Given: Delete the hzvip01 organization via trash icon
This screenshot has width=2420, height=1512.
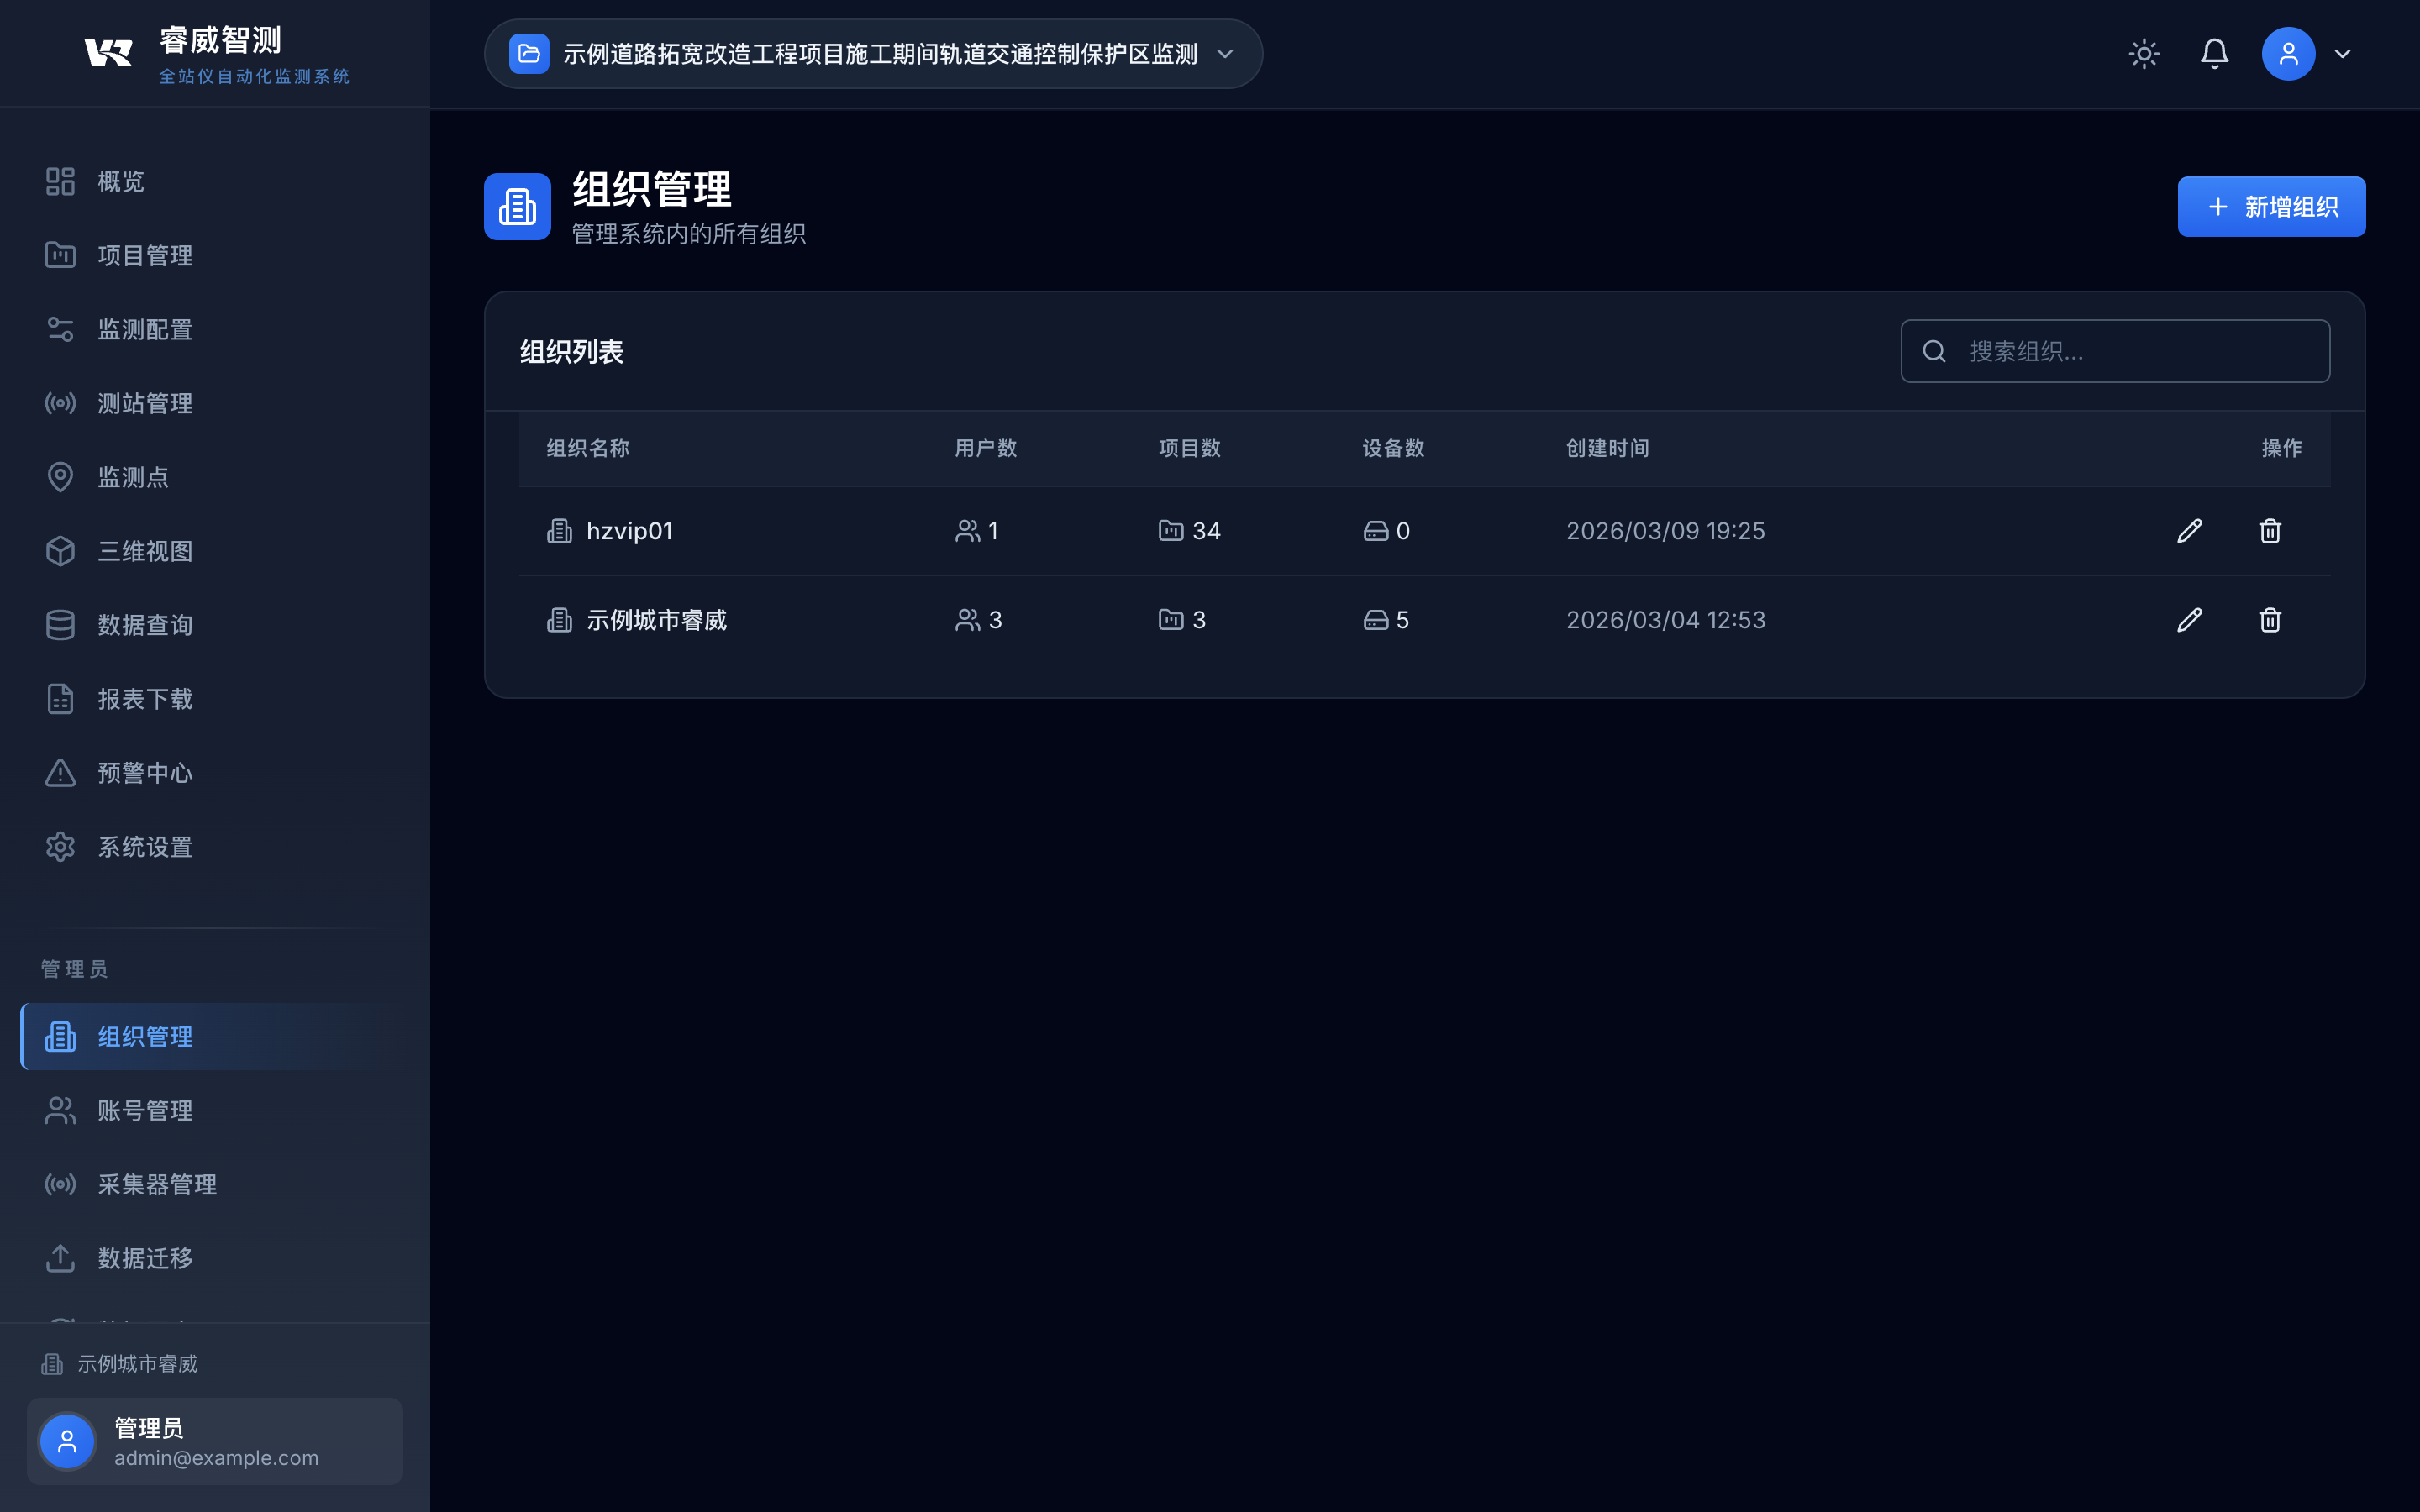Looking at the screenshot, I should pos(2270,531).
